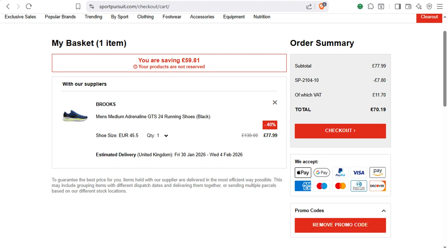Screen dimensions: 447x248
Task: Open the Qty dropdown for the shoes
Action: click(158, 135)
